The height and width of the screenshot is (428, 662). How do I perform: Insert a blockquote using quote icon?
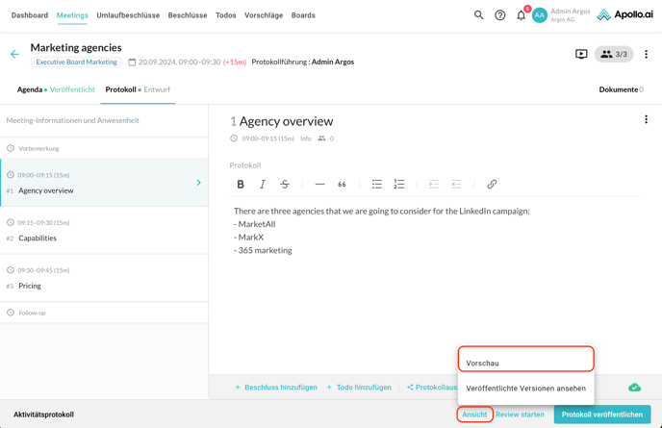342,185
